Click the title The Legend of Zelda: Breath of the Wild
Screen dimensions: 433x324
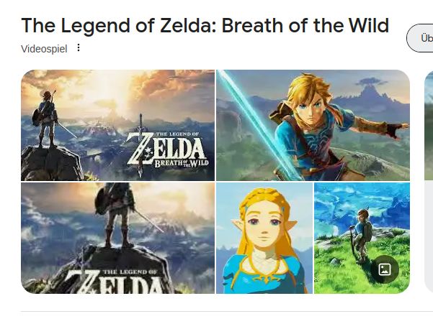click(205, 26)
